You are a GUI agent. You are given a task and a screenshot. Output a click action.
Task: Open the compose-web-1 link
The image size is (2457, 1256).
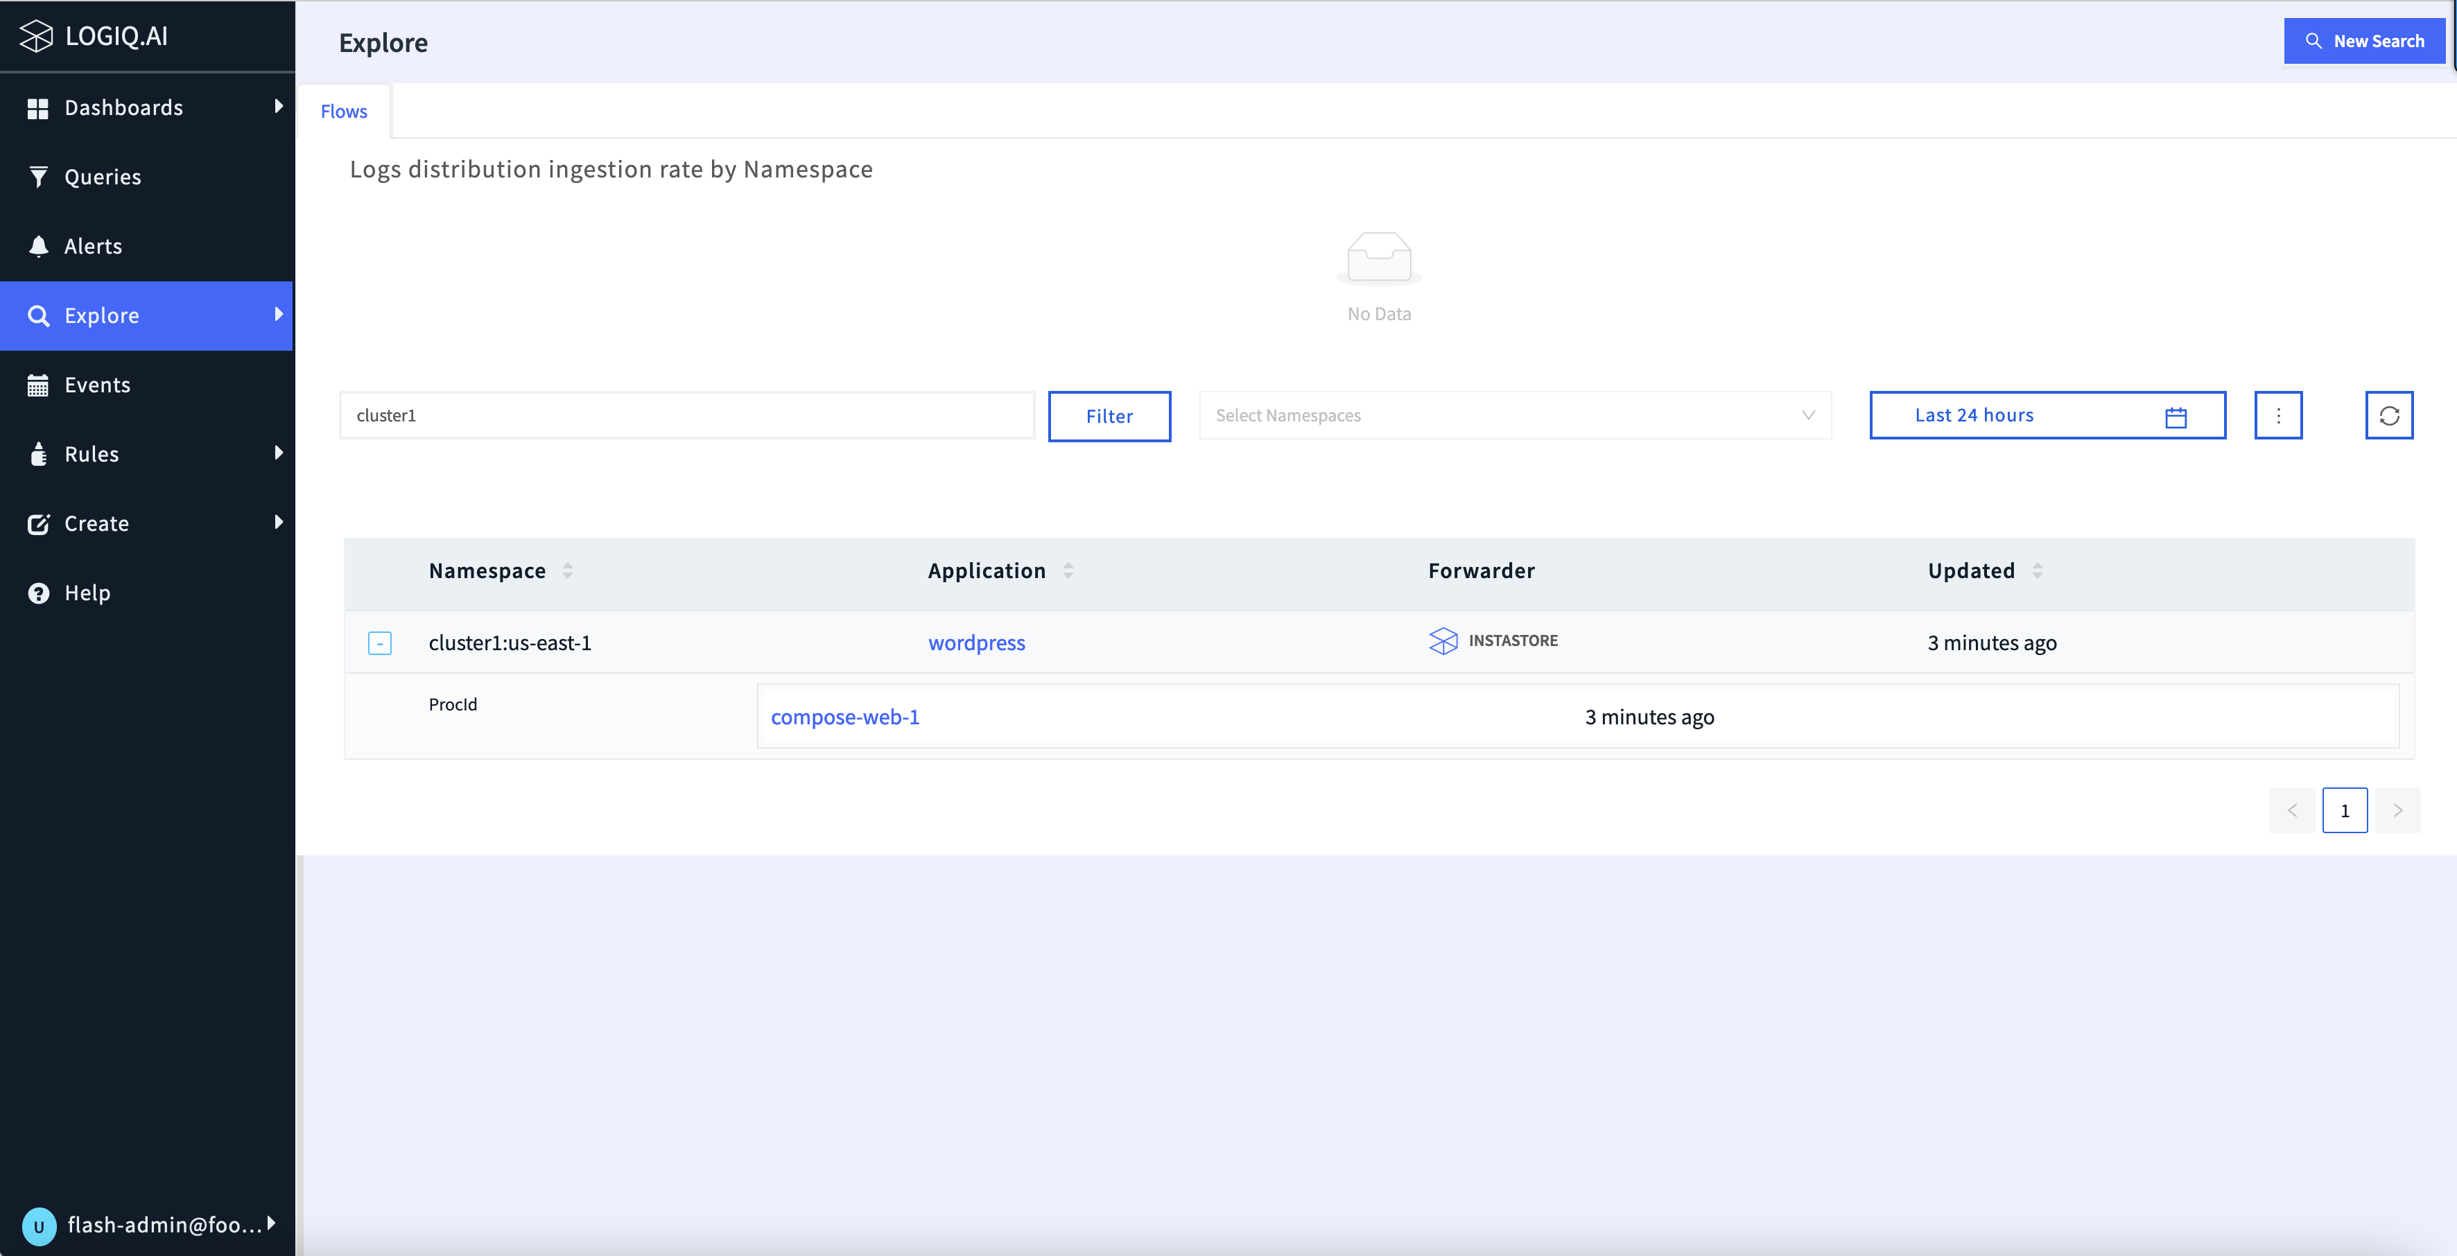click(x=844, y=717)
